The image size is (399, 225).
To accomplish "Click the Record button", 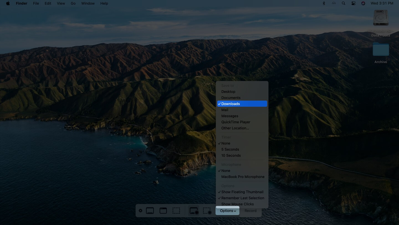I will (250, 211).
